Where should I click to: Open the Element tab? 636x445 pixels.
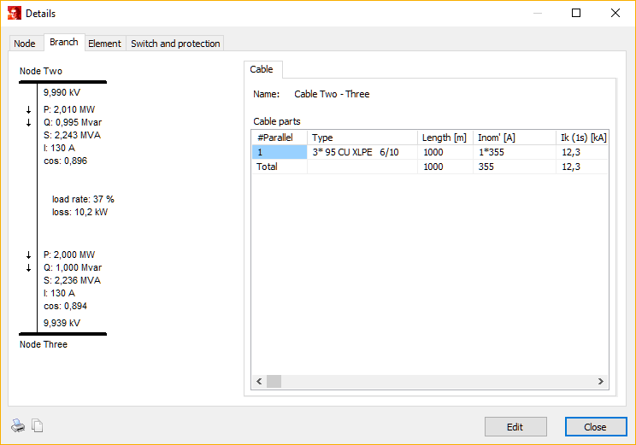click(104, 44)
